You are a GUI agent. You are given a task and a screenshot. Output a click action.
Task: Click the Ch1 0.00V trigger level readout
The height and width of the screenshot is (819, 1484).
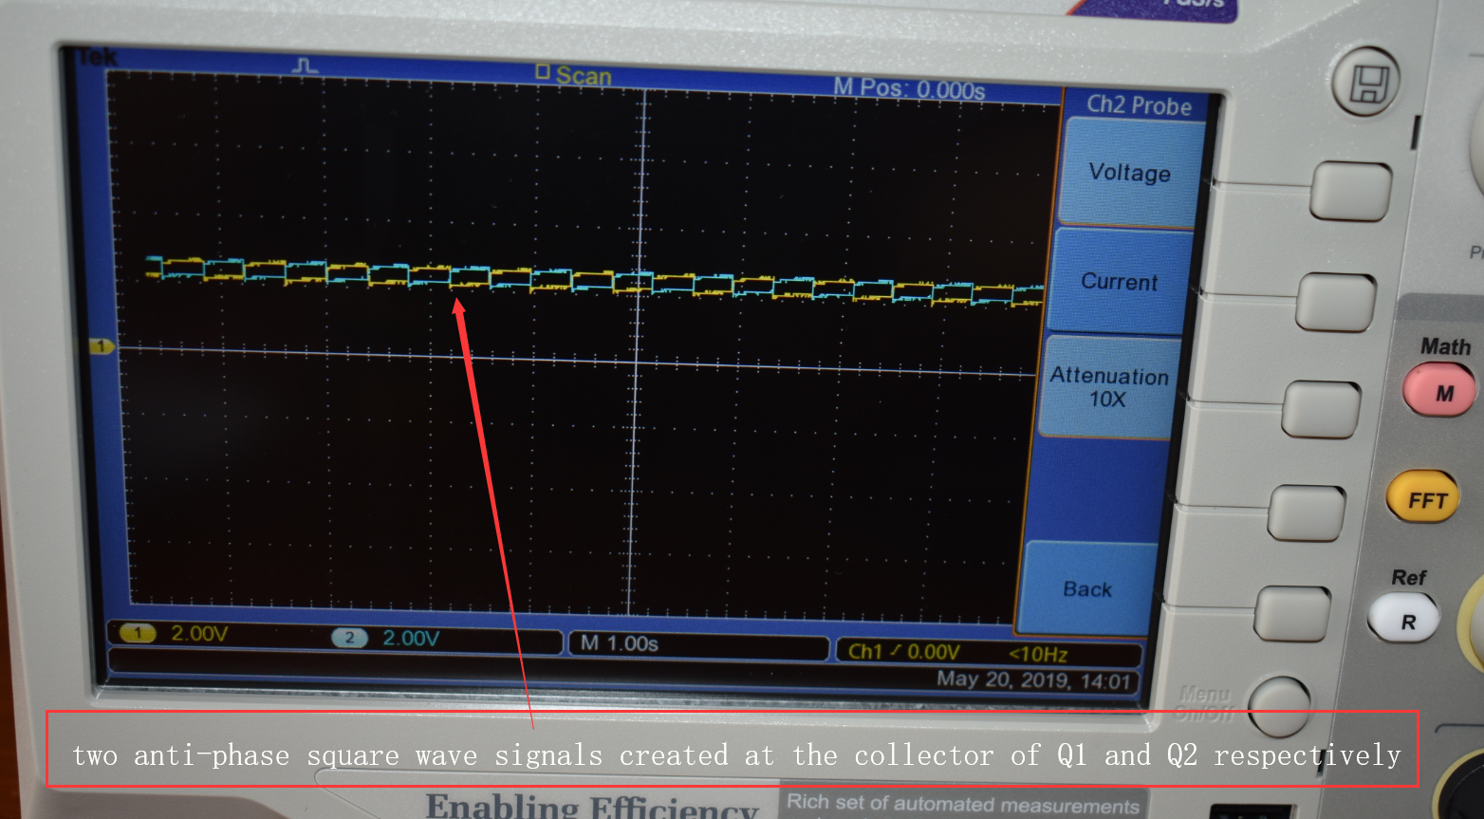click(903, 652)
